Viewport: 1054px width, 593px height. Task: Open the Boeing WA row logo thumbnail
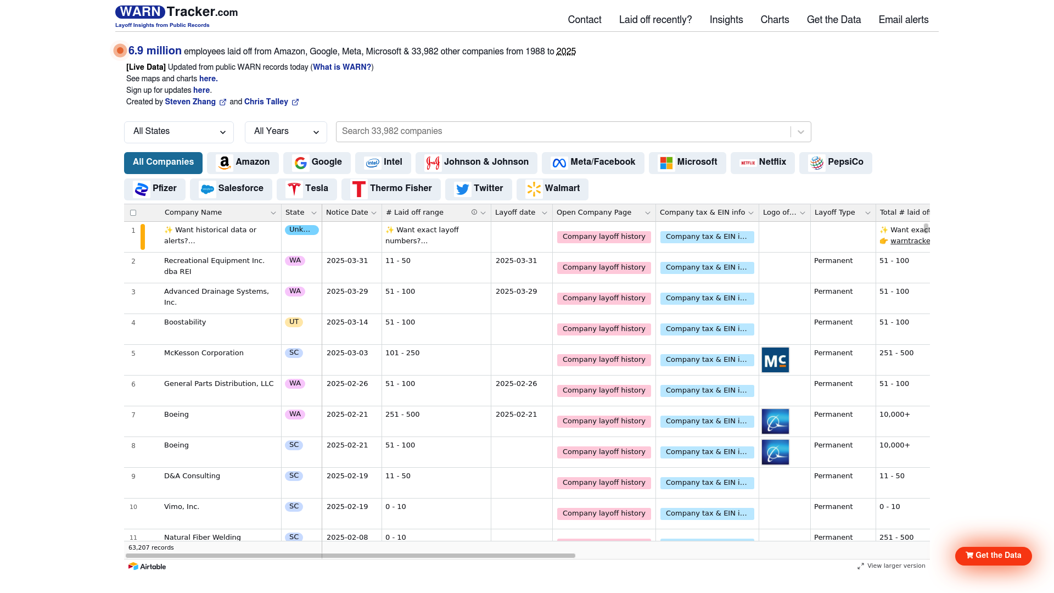(x=775, y=422)
